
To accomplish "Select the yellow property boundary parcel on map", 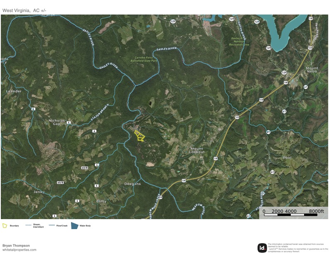I will pos(140,136).
